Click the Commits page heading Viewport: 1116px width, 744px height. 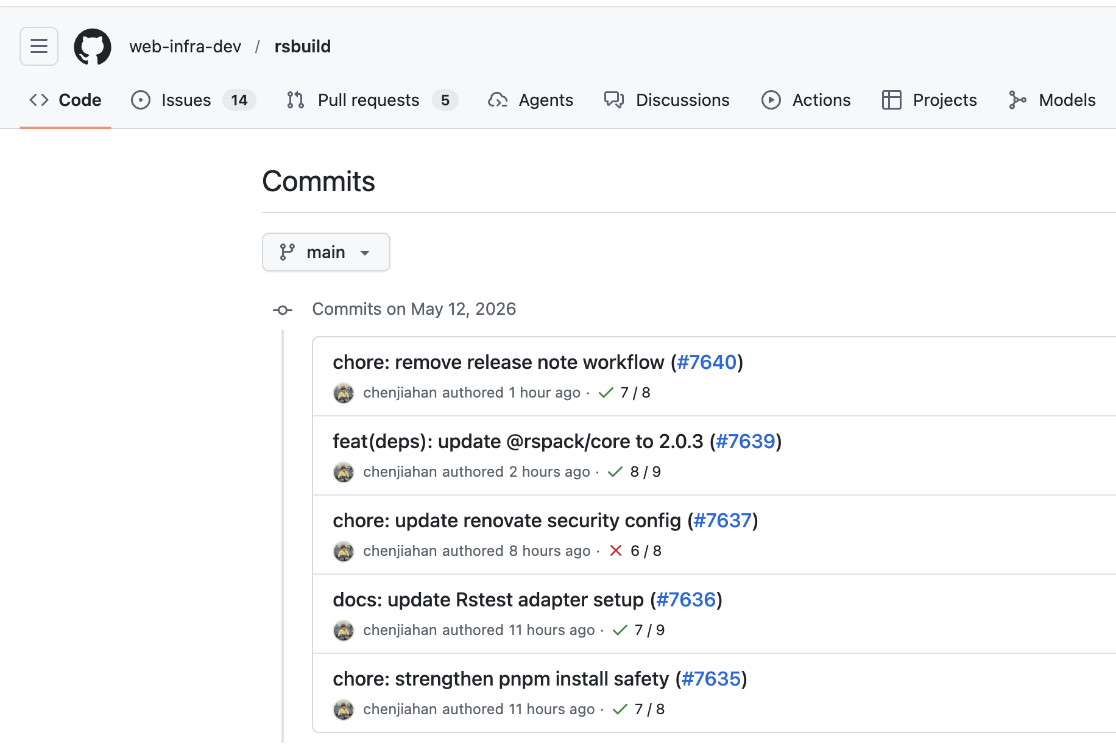coord(319,181)
